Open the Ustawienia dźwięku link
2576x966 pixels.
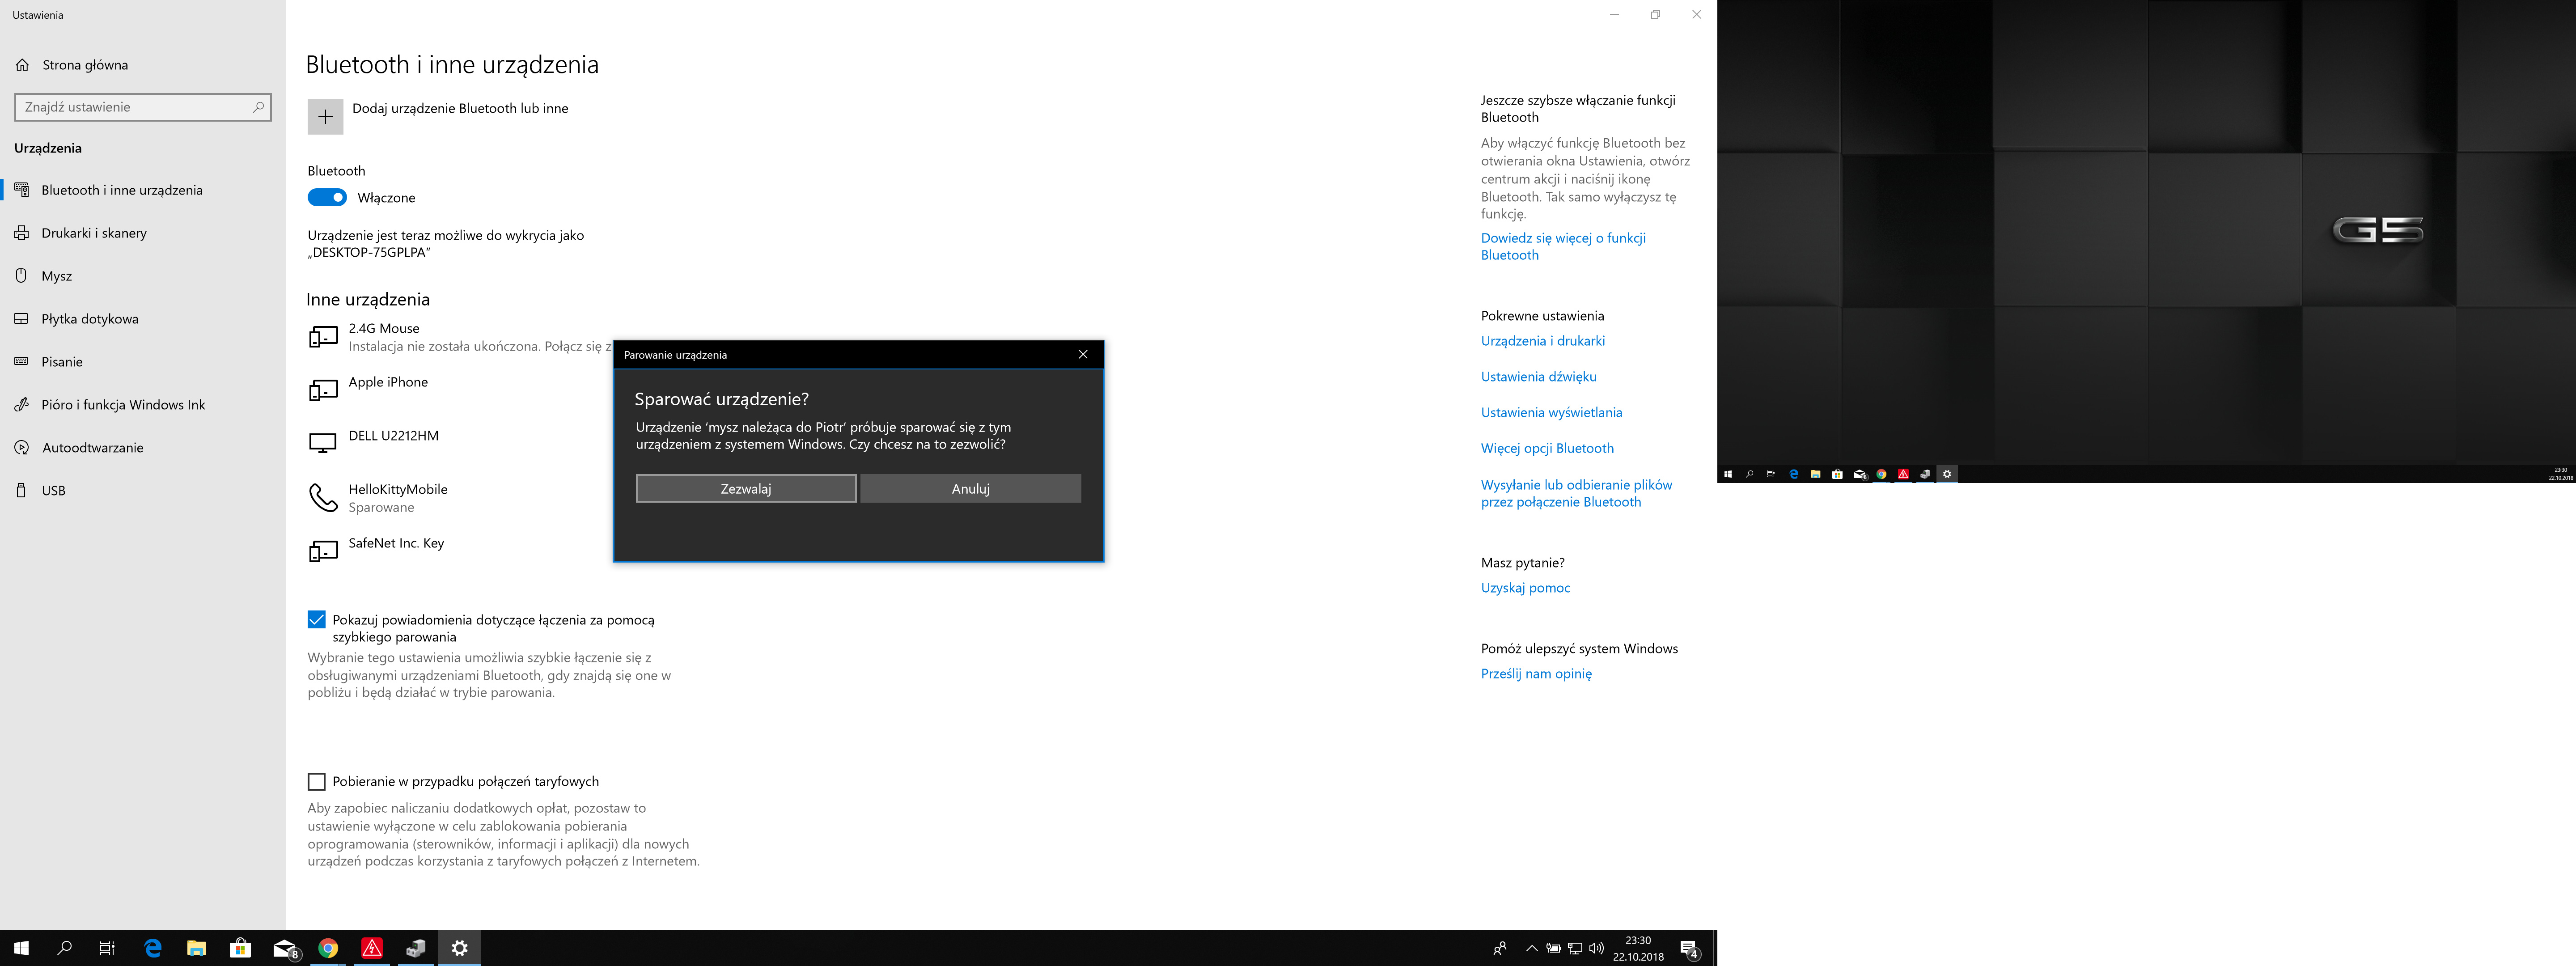coord(1539,377)
